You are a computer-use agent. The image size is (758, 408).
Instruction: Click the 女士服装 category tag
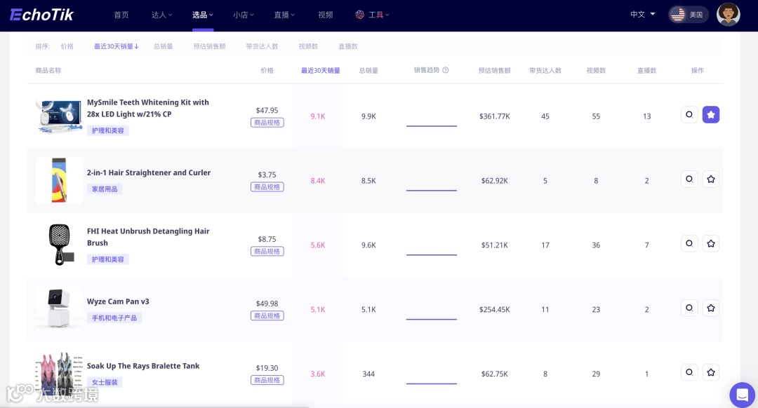pyautogui.click(x=105, y=382)
